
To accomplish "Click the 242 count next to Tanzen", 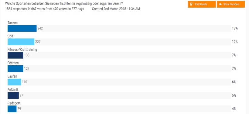I will pyautogui.click(x=40, y=29).
